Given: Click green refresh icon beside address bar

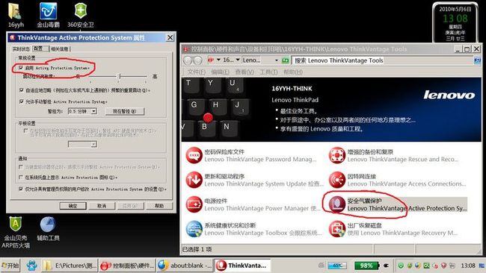Looking at the screenshot, I should tap(286, 60).
